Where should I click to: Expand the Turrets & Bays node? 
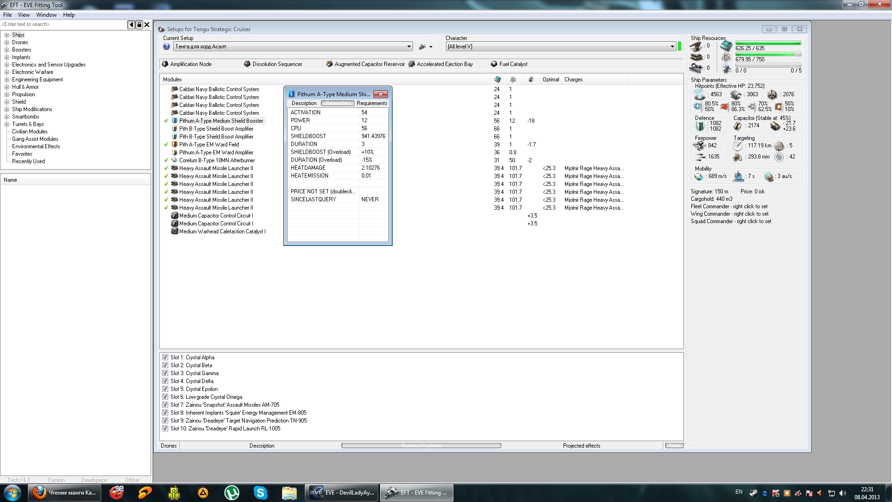point(7,124)
